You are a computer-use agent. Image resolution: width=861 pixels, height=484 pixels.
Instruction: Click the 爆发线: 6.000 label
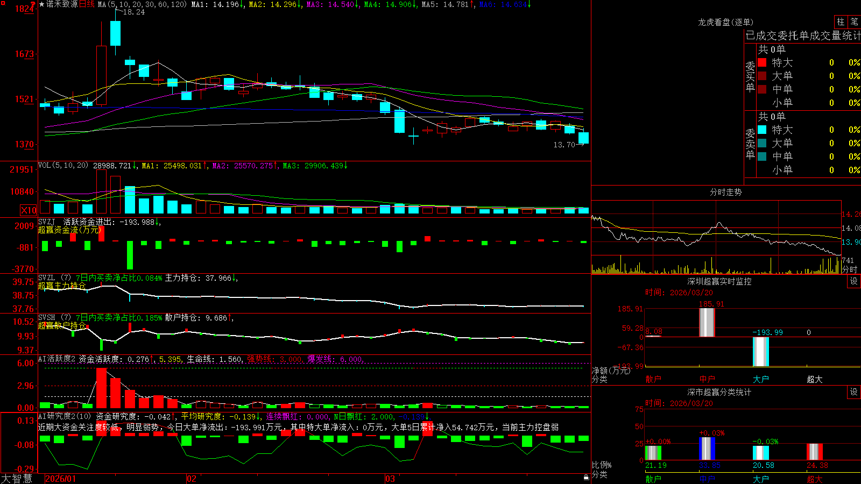coord(335,359)
